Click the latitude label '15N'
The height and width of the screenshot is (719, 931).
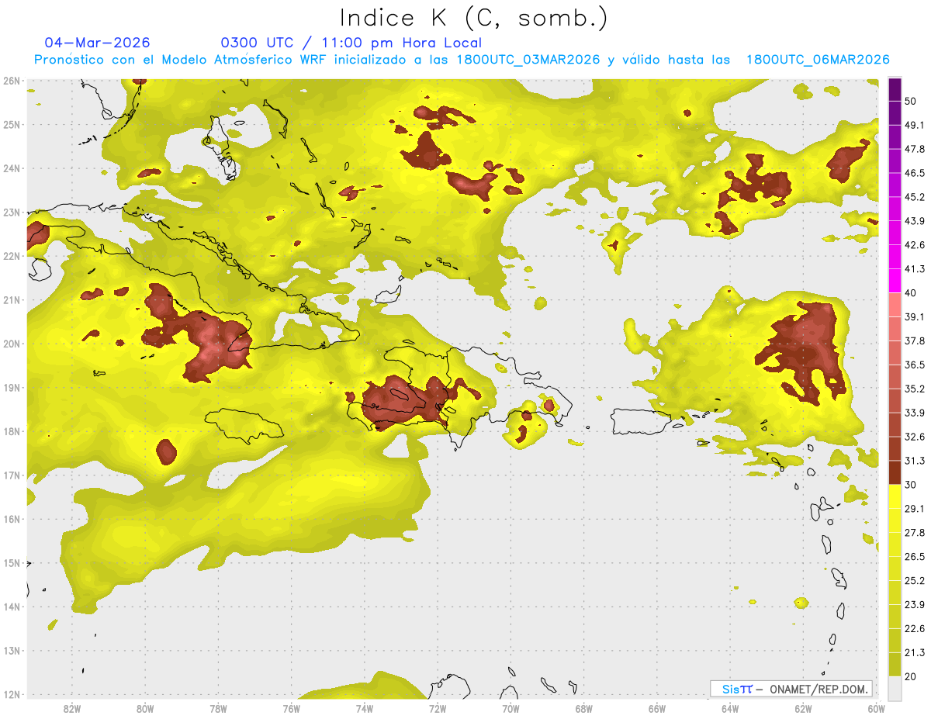[x=12, y=562]
